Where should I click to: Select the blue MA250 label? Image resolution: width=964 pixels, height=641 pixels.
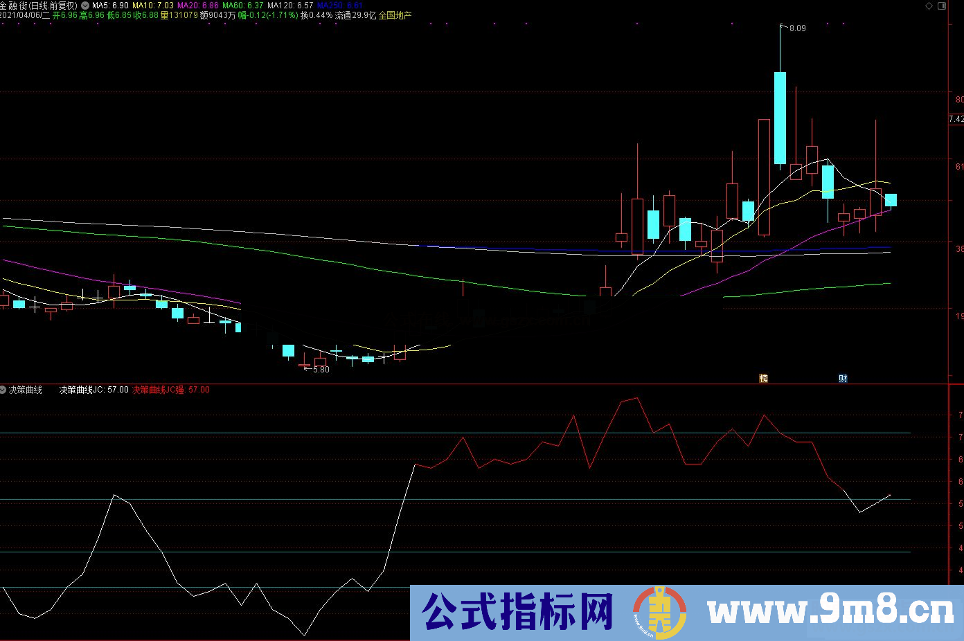point(339,6)
